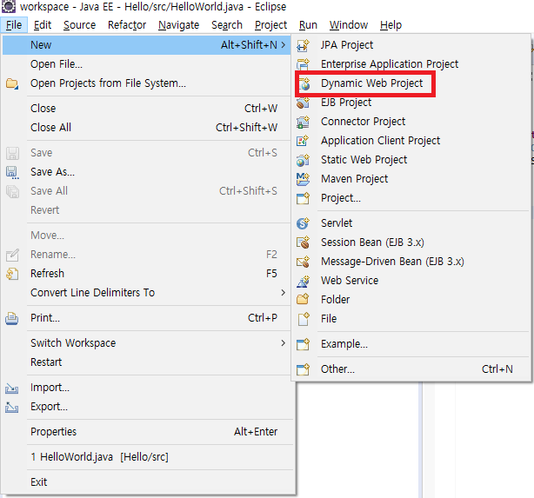
Task: Open the Search menu
Action: click(x=227, y=25)
